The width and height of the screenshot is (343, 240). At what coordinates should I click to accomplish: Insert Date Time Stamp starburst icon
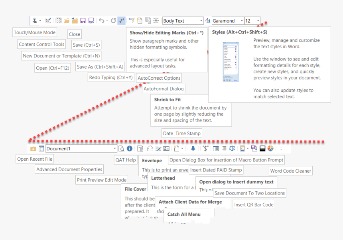(156, 21)
